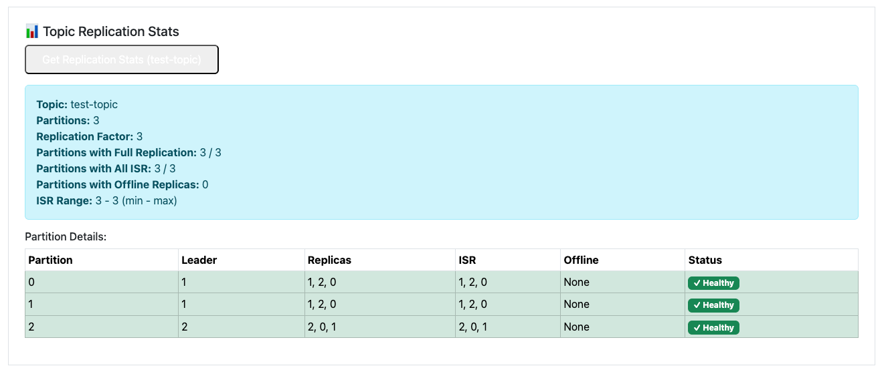Select the Leader column header
This screenshot has height=372, width=882.
point(199,260)
